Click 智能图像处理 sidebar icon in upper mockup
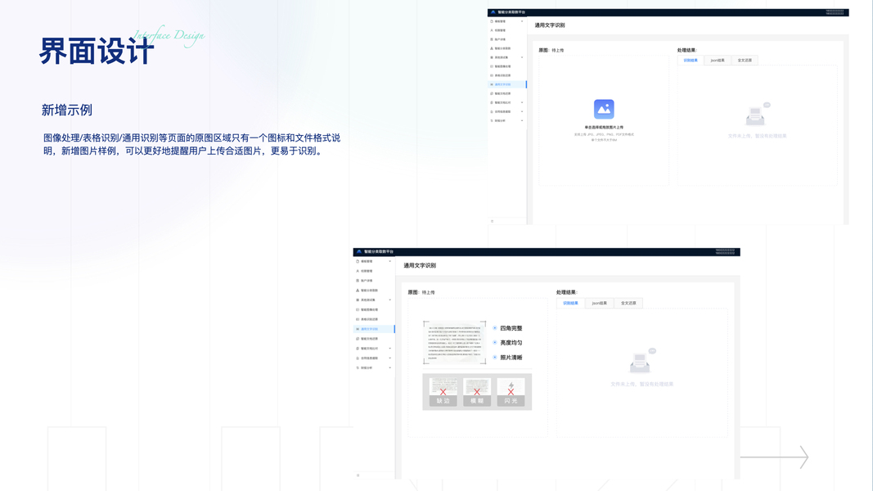This screenshot has height=491, width=873. 492,66
